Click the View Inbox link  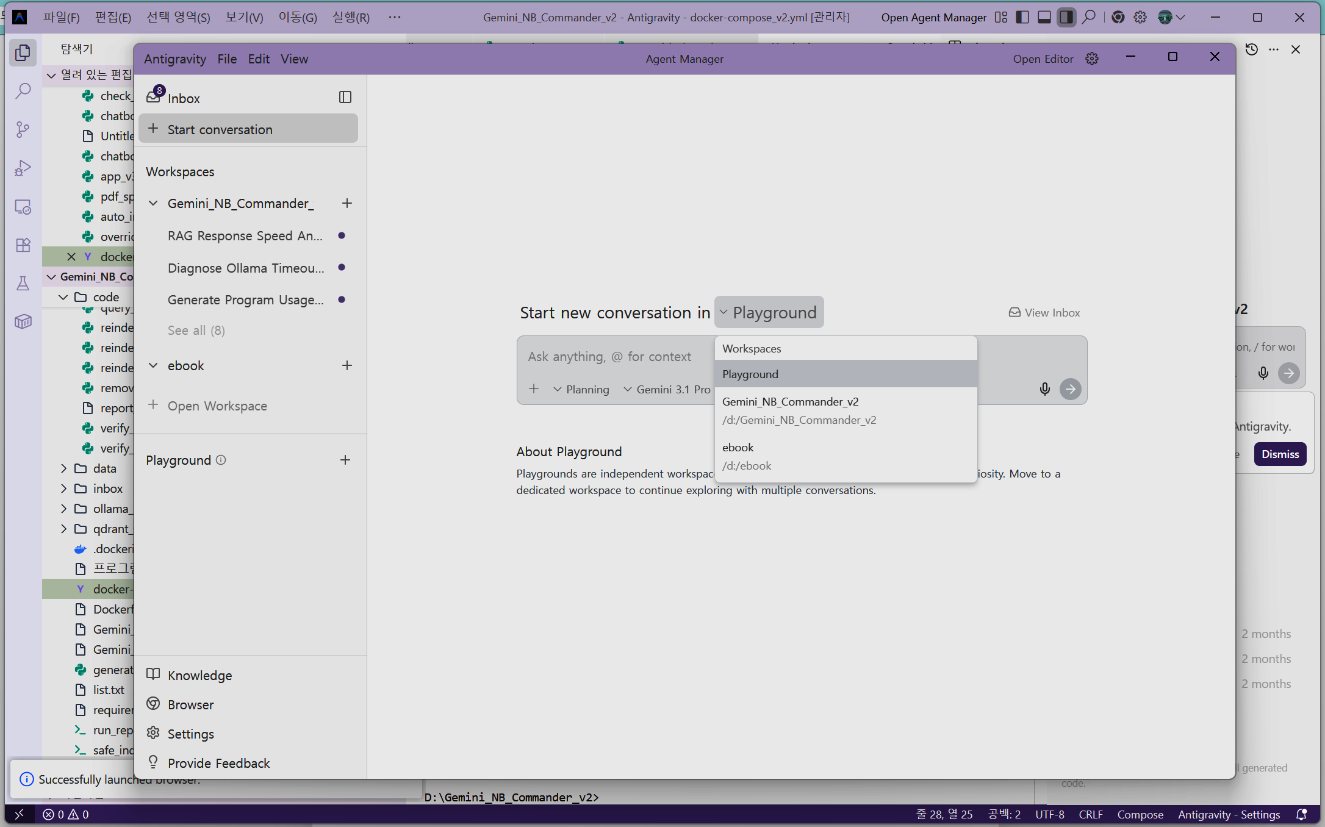pos(1044,312)
